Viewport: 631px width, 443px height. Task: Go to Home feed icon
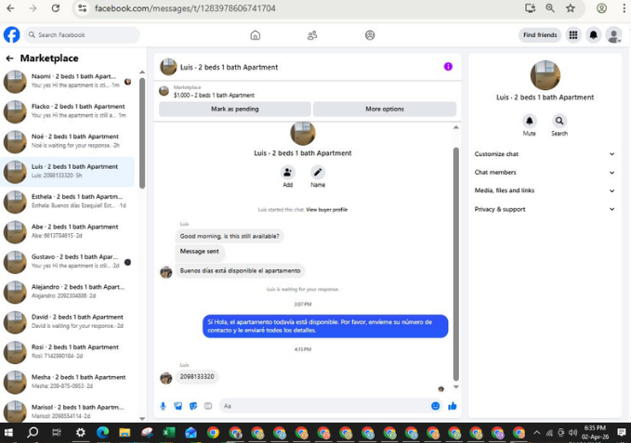[x=256, y=35]
